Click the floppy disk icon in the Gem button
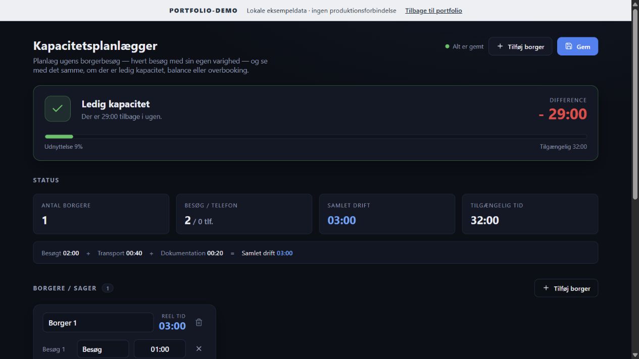Screen dimensions: 639x359 coord(569,46)
